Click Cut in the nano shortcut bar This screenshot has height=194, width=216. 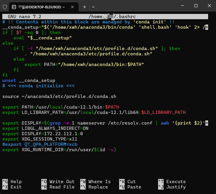click(131, 182)
